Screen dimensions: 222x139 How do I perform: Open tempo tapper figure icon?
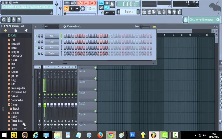(x=179, y=12)
